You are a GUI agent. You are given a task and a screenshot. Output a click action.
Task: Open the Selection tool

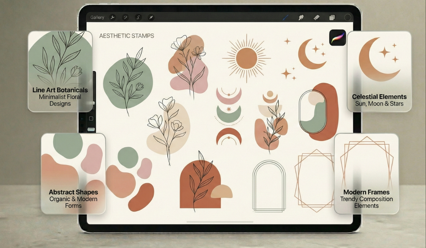(x=138, y=17)
